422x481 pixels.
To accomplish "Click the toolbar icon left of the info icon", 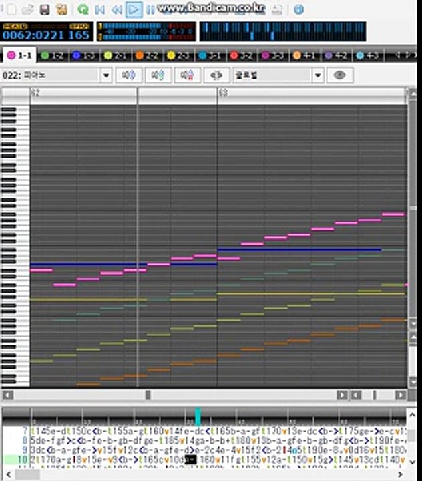I will [x=277, y=9].
